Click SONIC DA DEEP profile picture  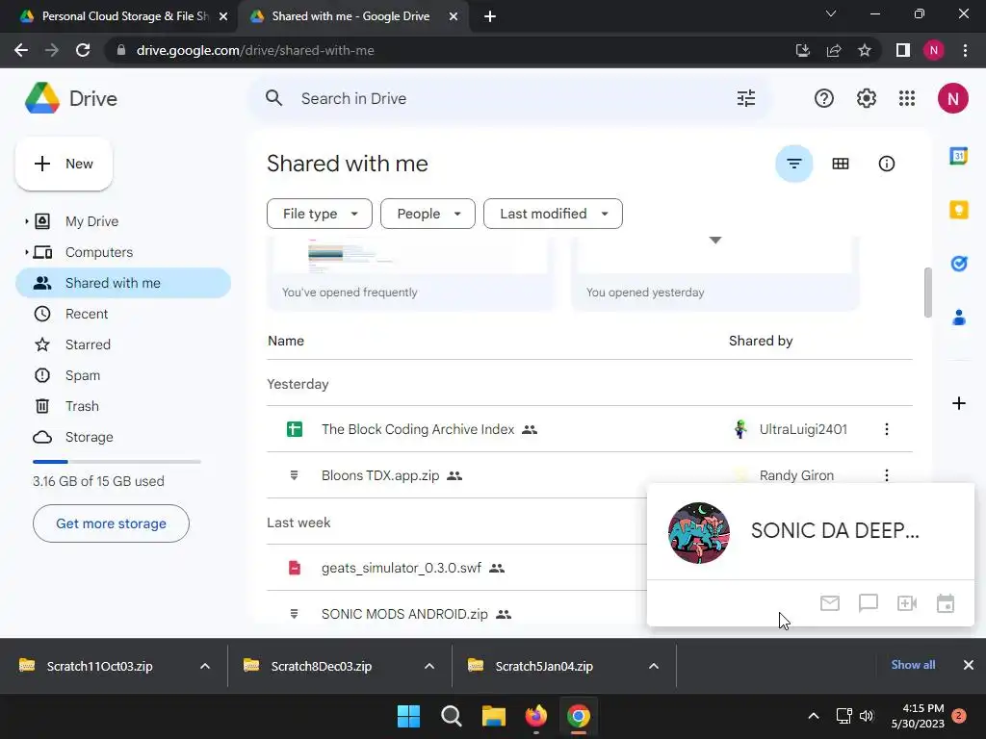pos(699,532)
